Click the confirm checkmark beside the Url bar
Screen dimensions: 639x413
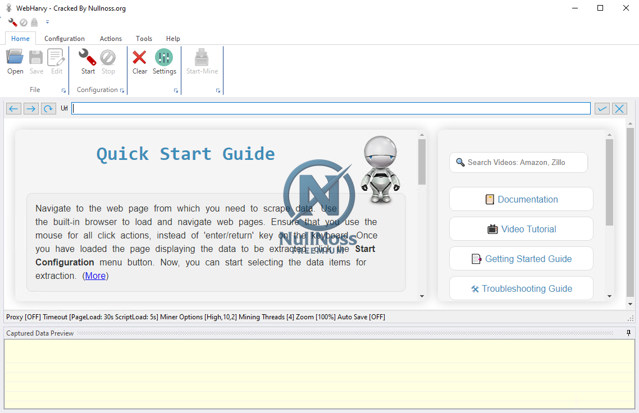coord(602,108)
